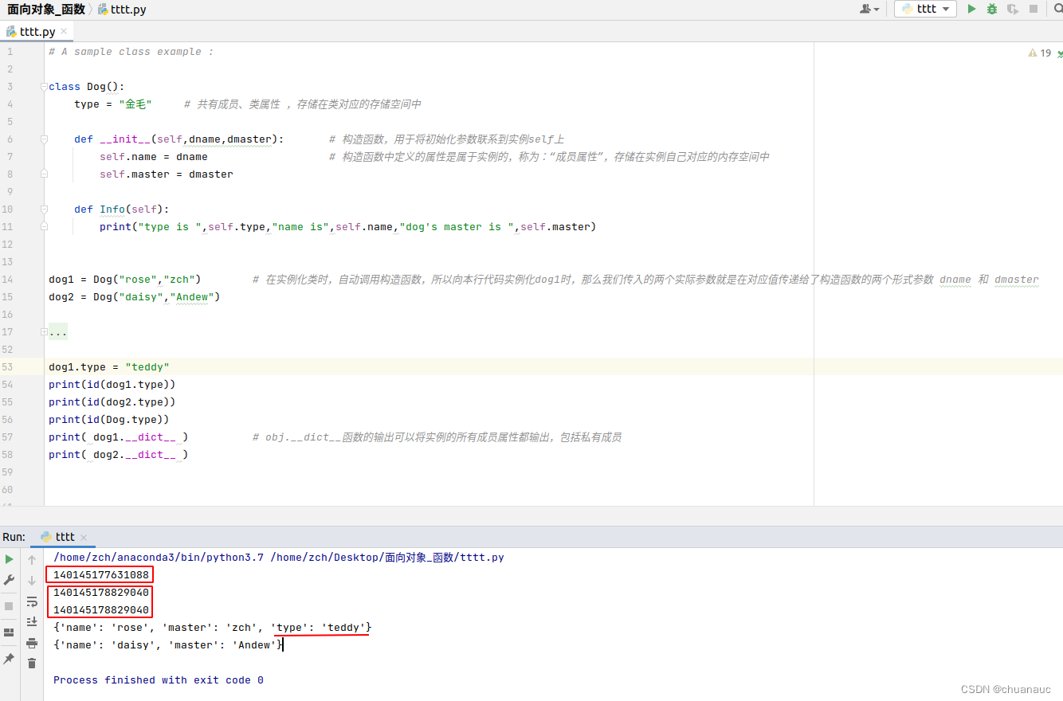Image resolution: width=1063 pixels, height=701 pixels.
Task: Pin the tttt run tab
Action: tap(10, 657)
